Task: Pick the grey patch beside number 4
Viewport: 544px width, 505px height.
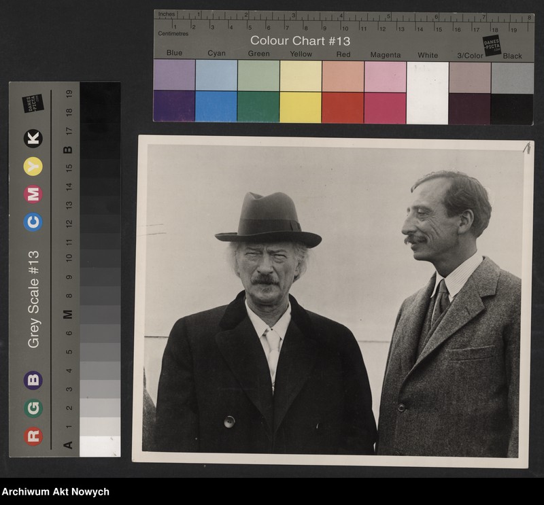Action: pyautogui.click(x=100, y=371)
